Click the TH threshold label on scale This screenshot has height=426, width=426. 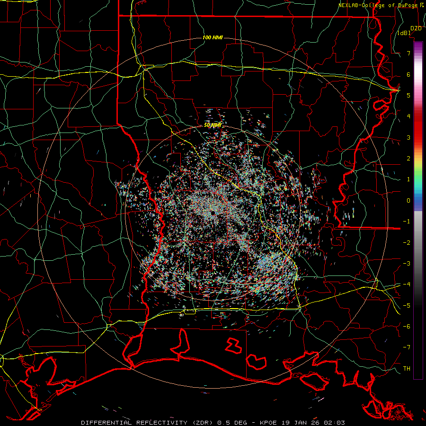tap(407, 369)
